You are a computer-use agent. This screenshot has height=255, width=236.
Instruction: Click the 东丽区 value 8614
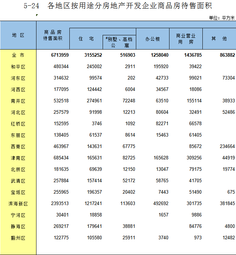pyautogui.click(x=130, y=135)
